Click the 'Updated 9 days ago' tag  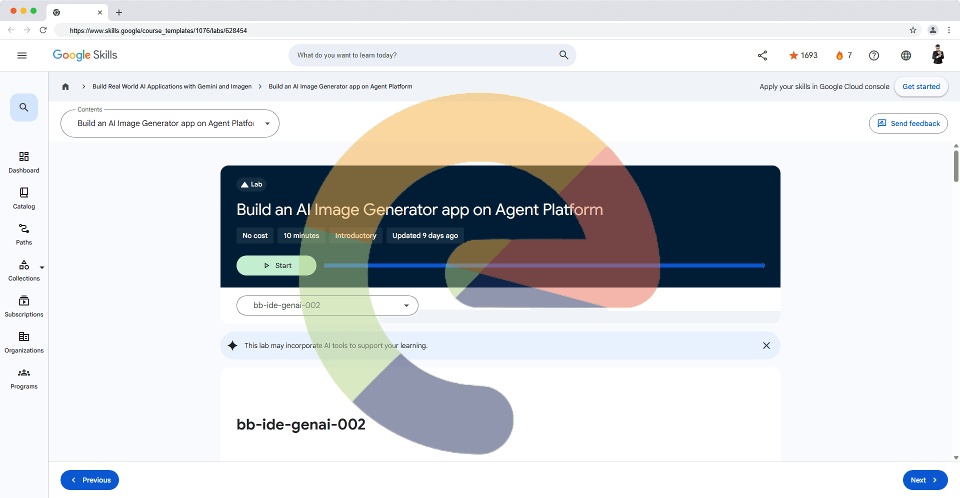point(425,235)
